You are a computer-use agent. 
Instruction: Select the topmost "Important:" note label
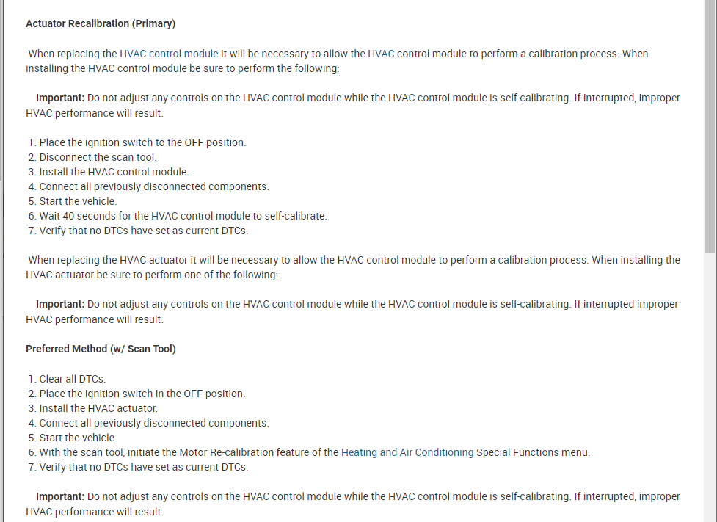pyautogui.click(x=60, y=98)
